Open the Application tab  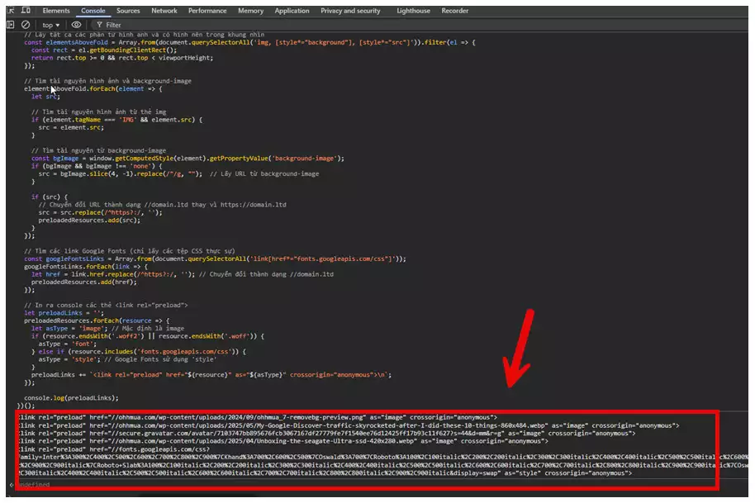[x=292, y=11]
